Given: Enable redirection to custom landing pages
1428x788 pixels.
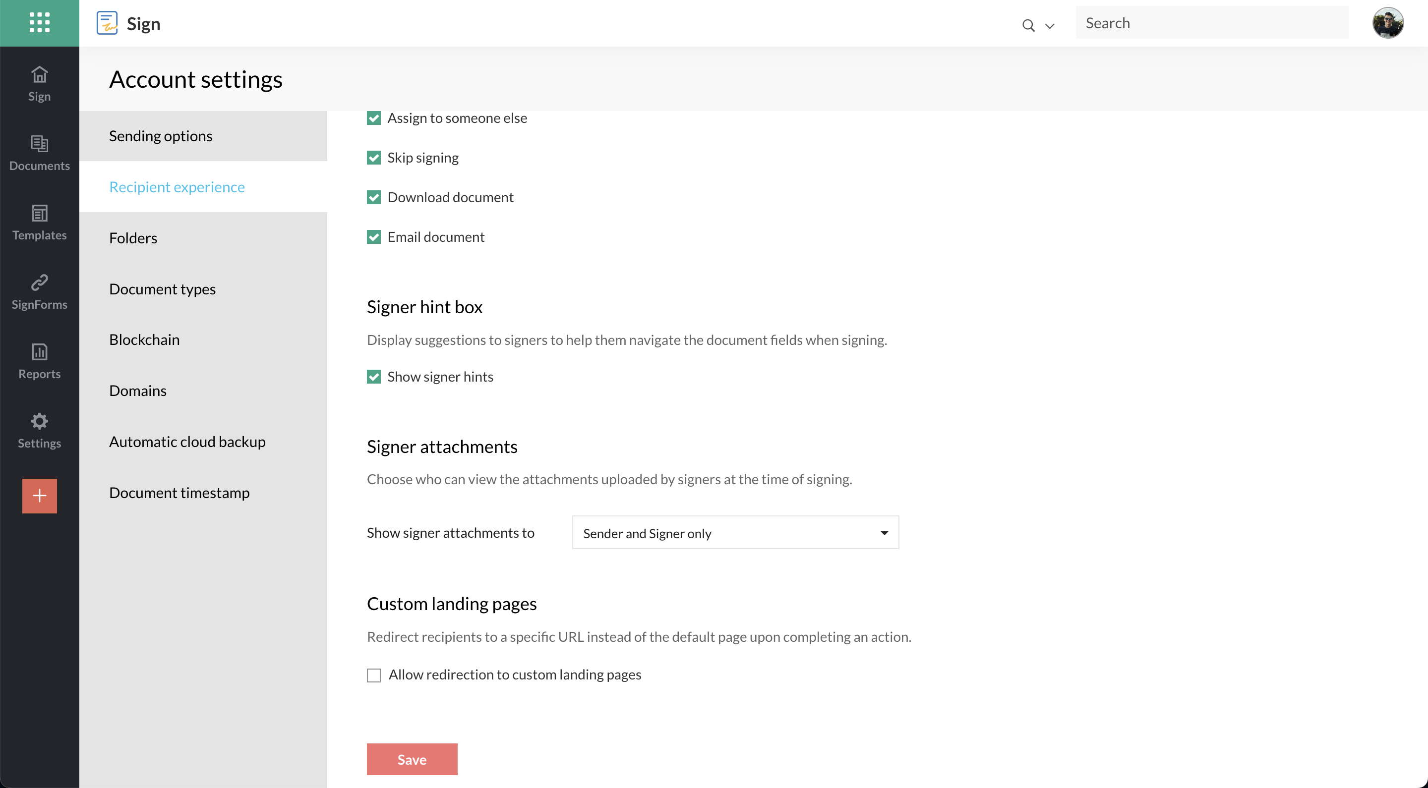Looking at the screenshot, I should click(x=374, y=675).
